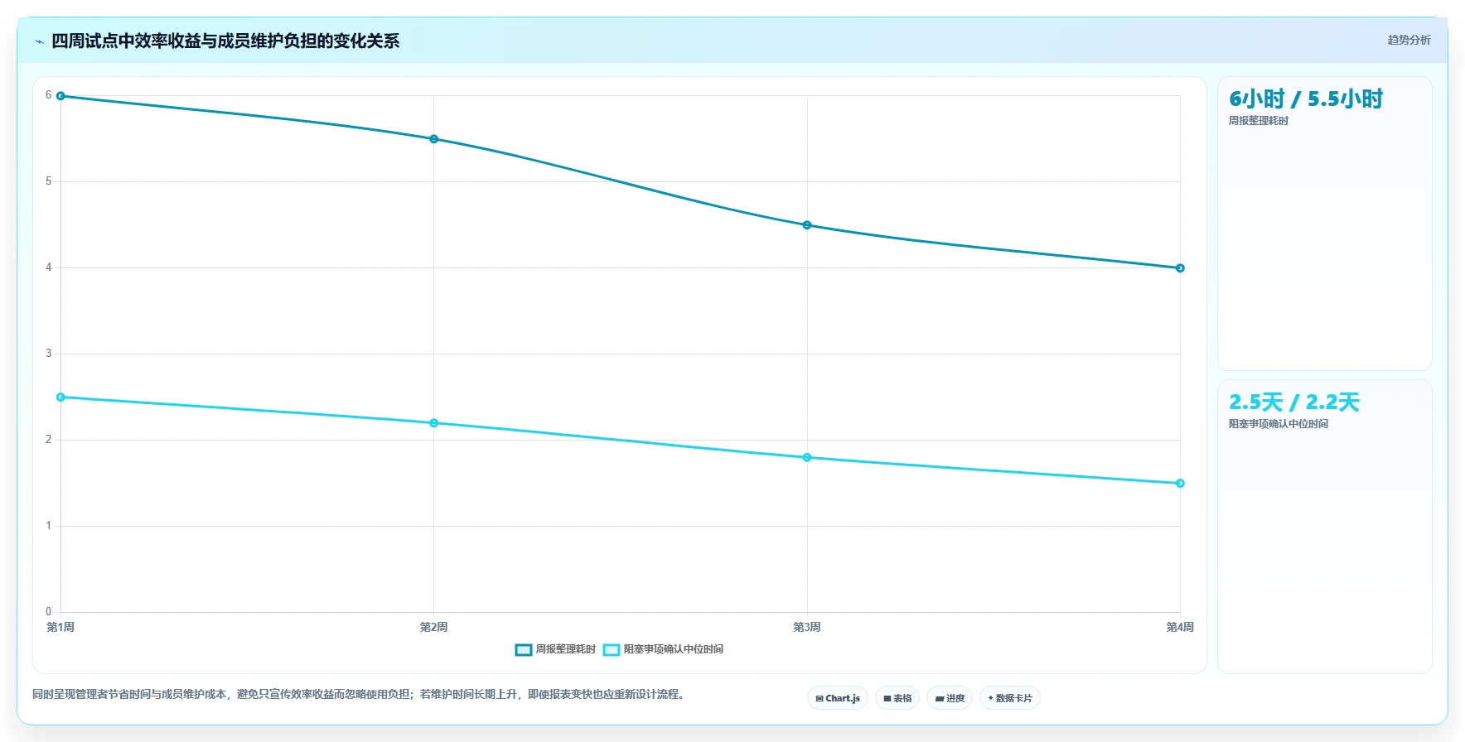The width and height of the screenshot is (1465, 742).
Task: Select the 表格 chip
Action: pyautogui.click(x=897, y=698)
